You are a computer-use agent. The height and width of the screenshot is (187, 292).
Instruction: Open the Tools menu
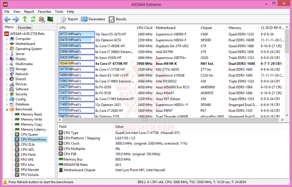pyautogui.click(x=59, y=11)
